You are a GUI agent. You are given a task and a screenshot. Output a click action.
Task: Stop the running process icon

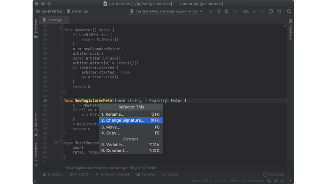(235, 11)
